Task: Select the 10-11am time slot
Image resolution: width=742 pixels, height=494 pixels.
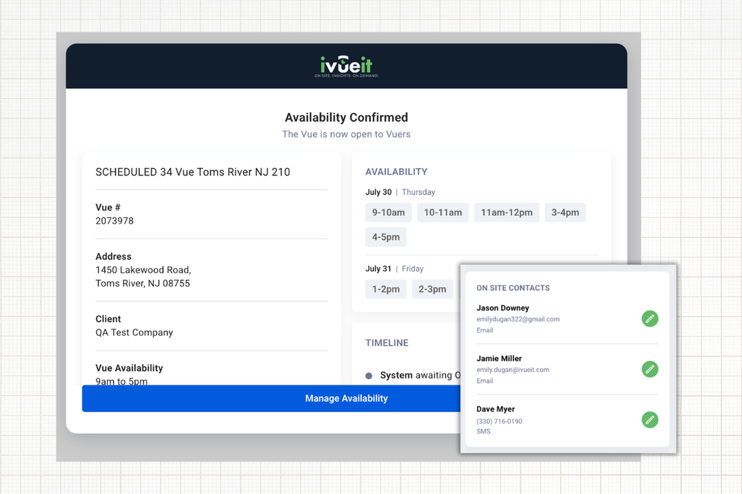Action: pyautogui.click(x=443, y=212)
